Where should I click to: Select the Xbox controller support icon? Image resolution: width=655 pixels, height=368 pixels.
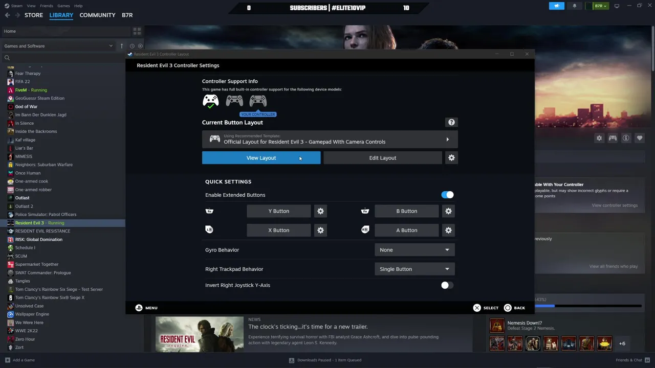(x=210, y=101)
